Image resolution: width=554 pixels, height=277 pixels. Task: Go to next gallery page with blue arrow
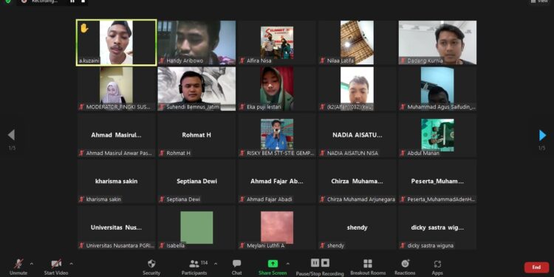tap(542, 135)
